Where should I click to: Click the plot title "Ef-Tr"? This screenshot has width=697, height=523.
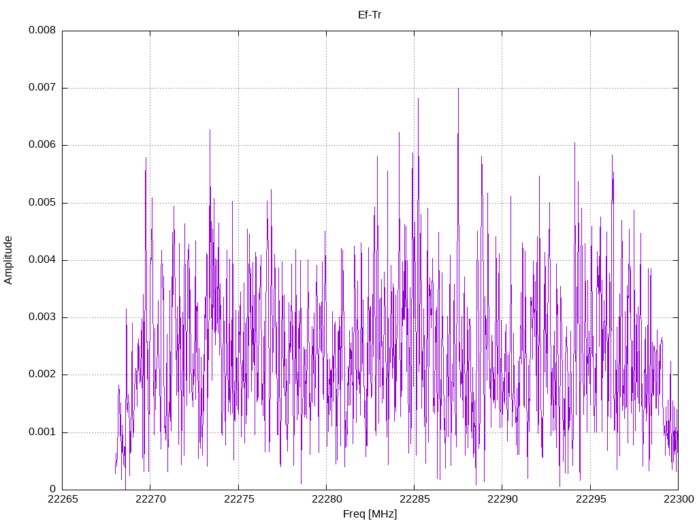click(x=370, y=15)
